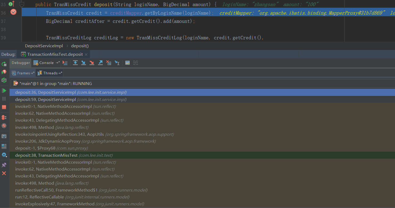Select frame invokeExplosively:47, FrameworkMethod

coord(202,204)
